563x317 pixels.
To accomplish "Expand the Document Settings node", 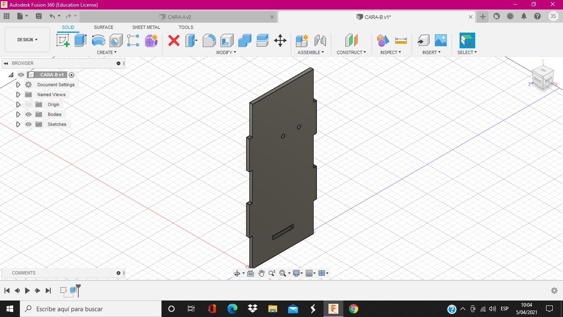I will [x=18, y=85].
